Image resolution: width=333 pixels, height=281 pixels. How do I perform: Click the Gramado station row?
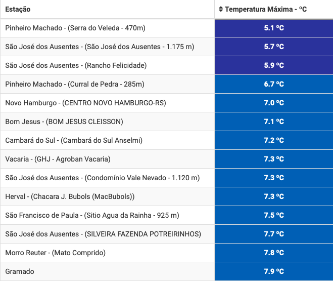click(x=20, y=271)
